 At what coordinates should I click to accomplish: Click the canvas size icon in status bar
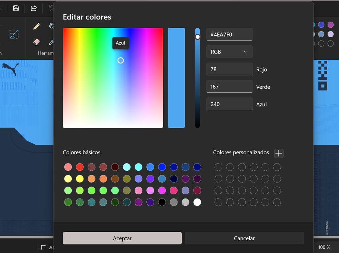(43, 247)
